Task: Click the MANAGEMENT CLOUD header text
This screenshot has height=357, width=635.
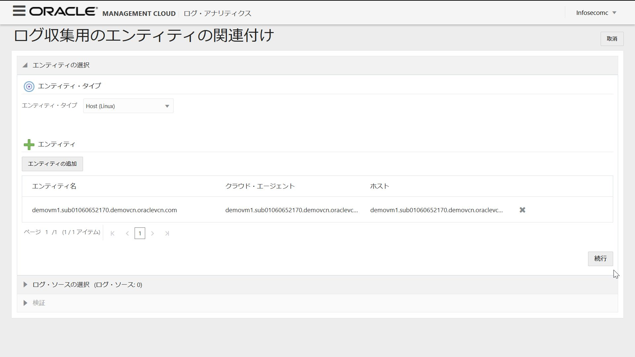Action: (139, 14)
